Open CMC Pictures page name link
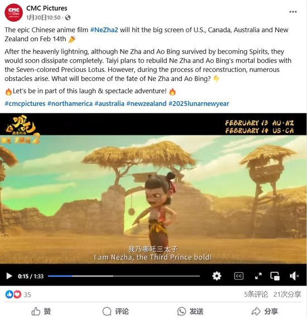This screenshot has height=318, width=307. [47, 8]
